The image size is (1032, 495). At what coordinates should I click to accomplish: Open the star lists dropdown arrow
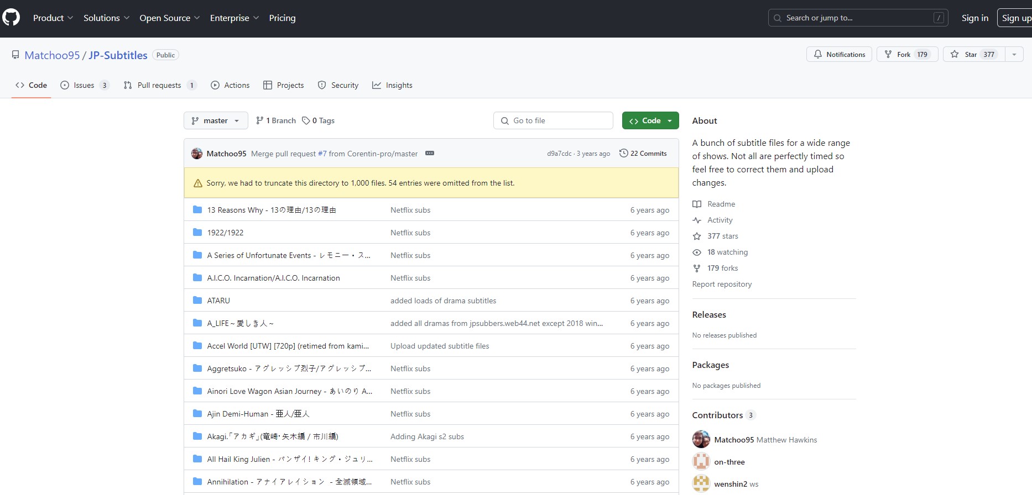(x=1014, y=54)
